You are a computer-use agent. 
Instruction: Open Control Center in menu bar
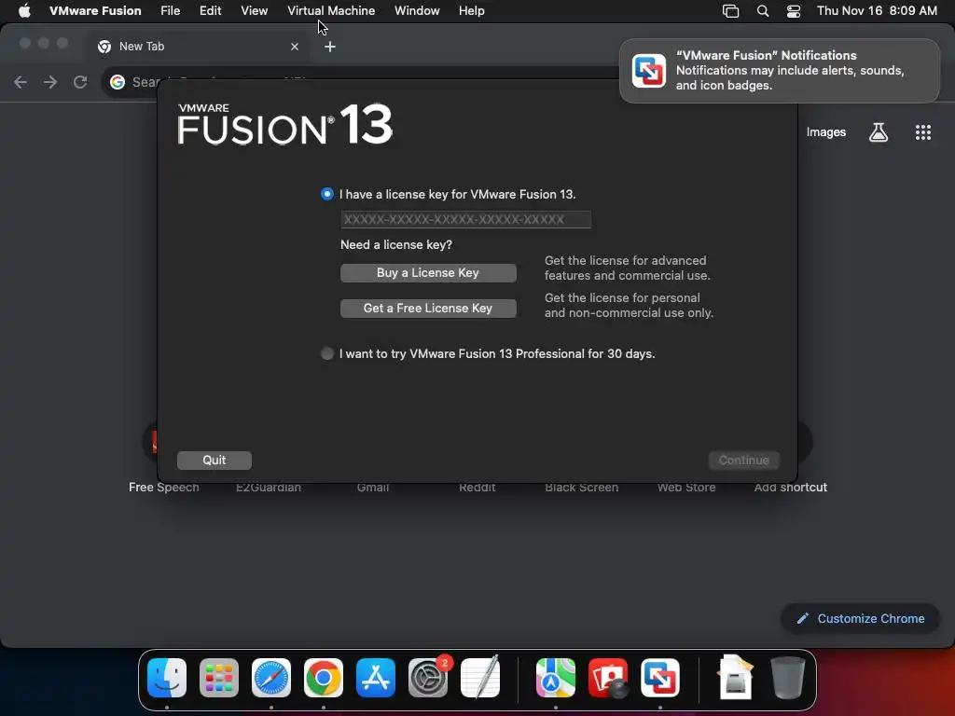pos(794,11)
